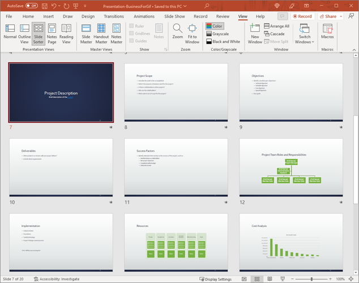Toggle AutoSave switch

pyautogui.click(x=32, y=6)
